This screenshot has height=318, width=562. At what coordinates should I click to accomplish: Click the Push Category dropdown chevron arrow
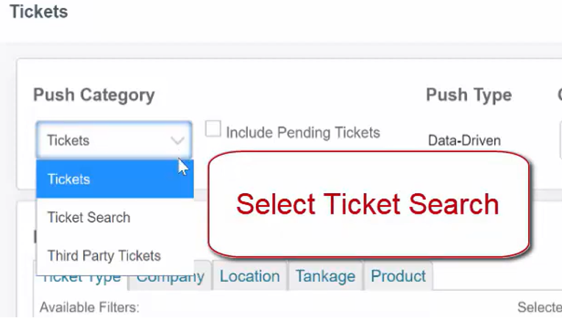click(177, 140)
